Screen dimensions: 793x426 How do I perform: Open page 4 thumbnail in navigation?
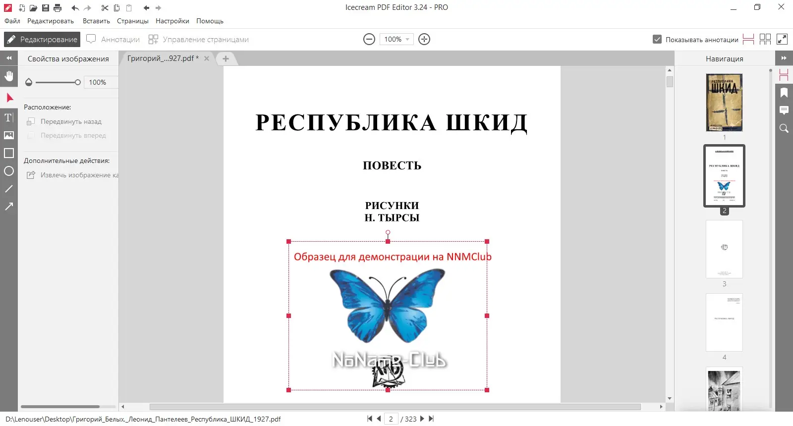(x=724, y=322)
